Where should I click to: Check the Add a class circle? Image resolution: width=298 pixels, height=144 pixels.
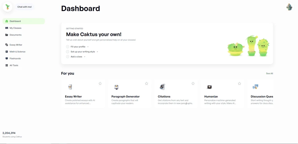point(68,57)
